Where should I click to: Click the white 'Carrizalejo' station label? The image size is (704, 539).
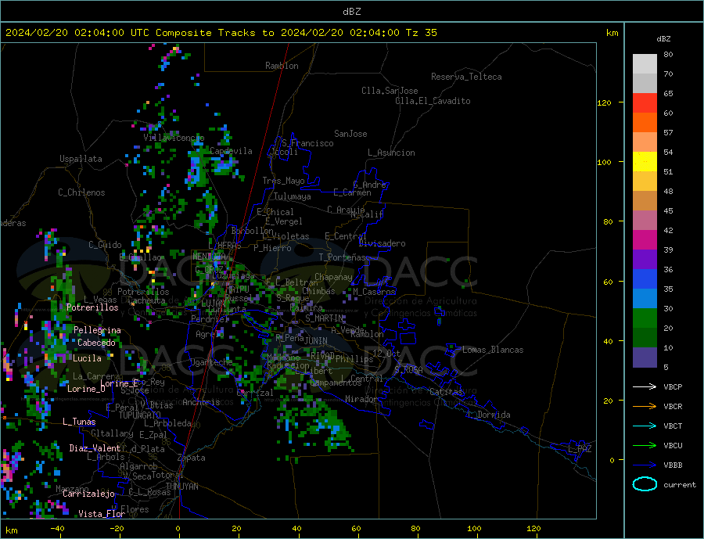coord(88,494)
